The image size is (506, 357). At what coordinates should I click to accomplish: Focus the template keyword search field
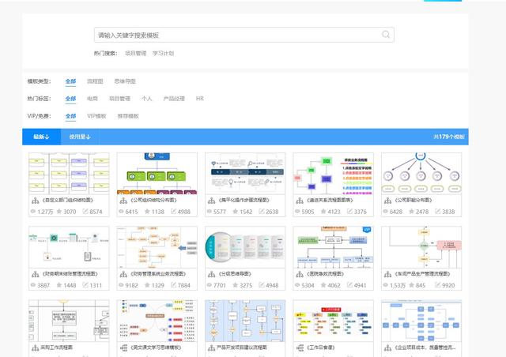pyautogui.click(x=244, y=35)
